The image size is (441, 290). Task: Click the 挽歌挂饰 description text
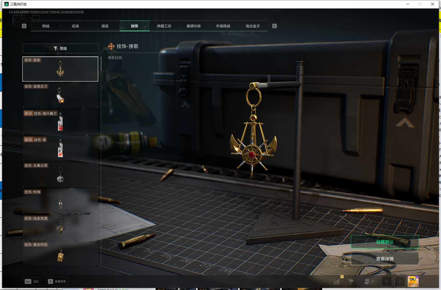point(115,58)
